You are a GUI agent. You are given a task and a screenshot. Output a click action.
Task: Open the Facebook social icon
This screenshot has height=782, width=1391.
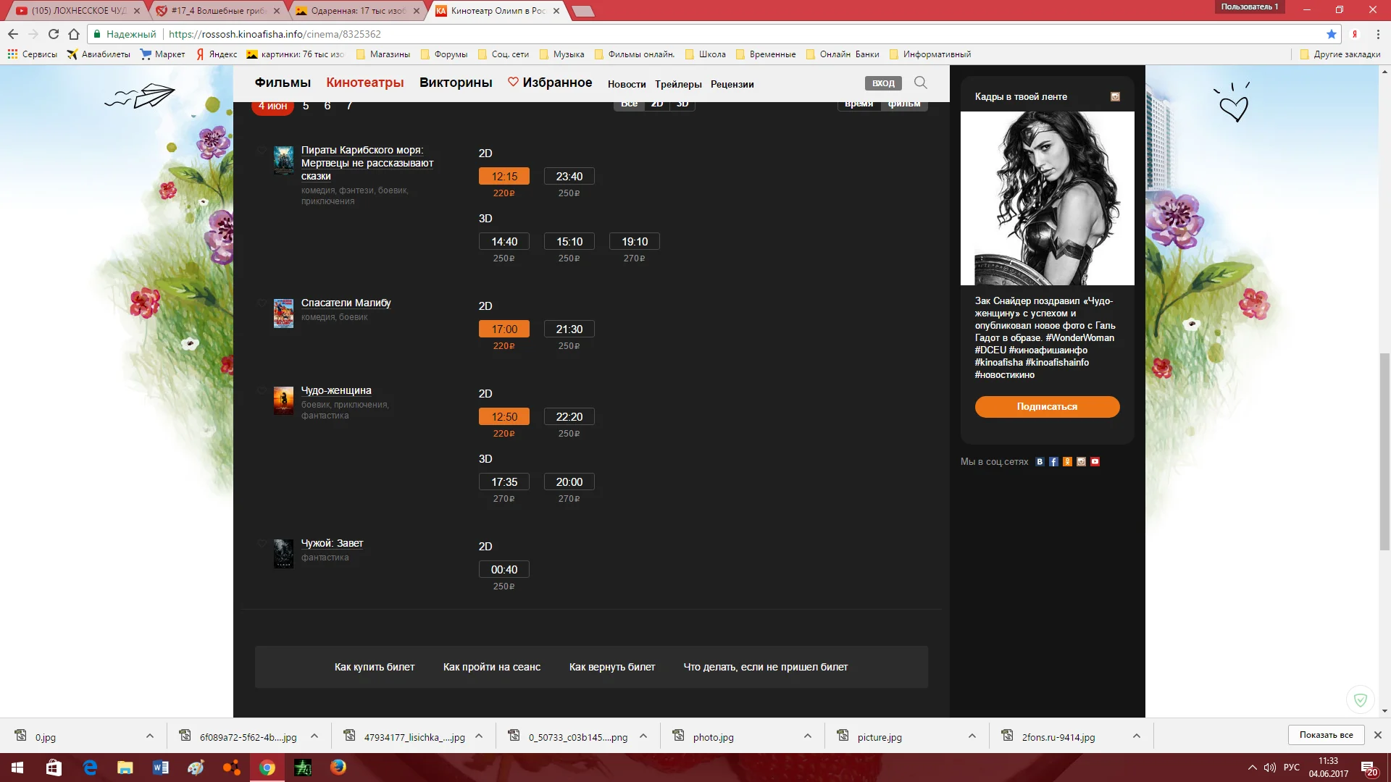1053,462
